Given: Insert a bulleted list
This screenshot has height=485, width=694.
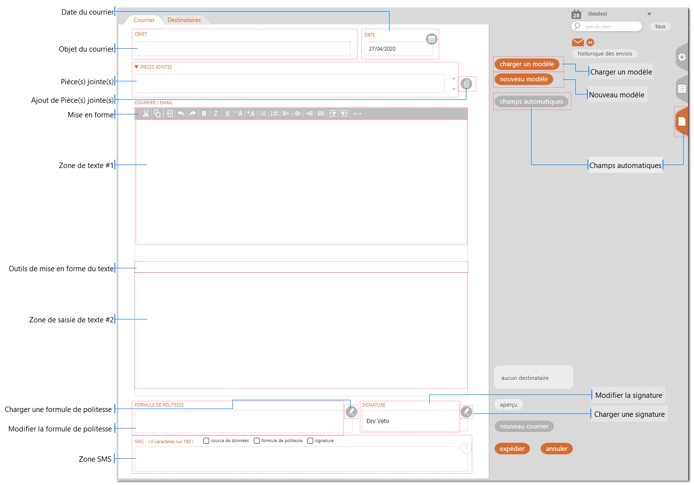Looking at the screenshot, I should pos(263,113).
